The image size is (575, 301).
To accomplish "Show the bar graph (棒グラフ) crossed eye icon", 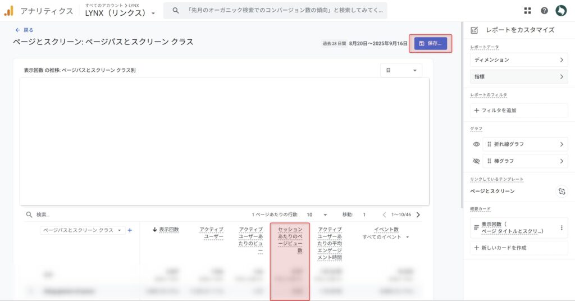I will point(476,161).
